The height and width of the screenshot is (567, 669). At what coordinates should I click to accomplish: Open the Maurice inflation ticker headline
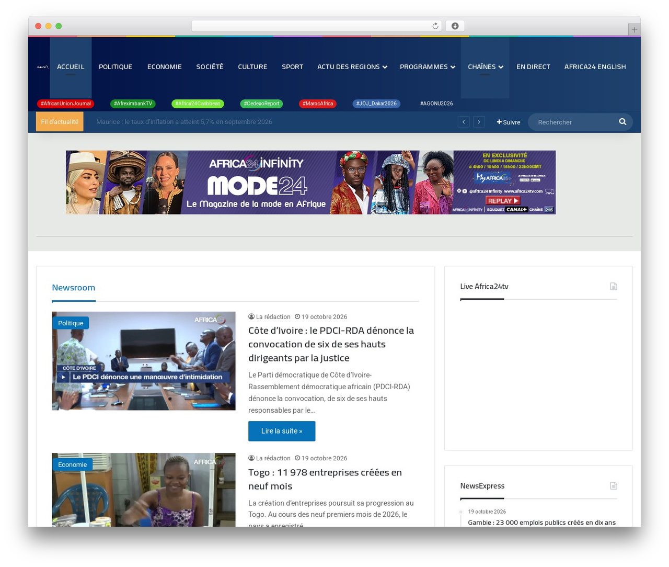tap(184, 122)
